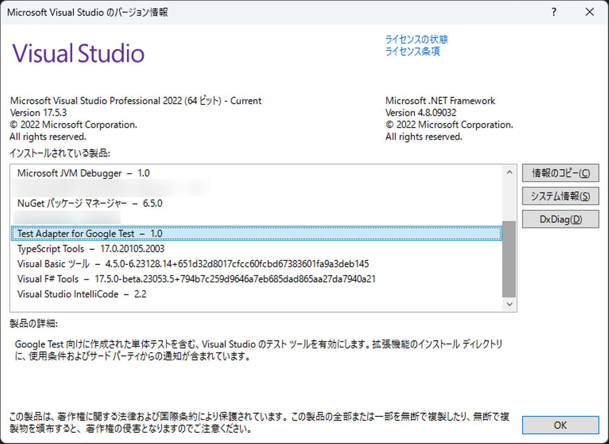This screenshot has width=609, height=444.
Task: Select Microsoft JVM Debugger – 1.0 row
Action: [256, 173]
